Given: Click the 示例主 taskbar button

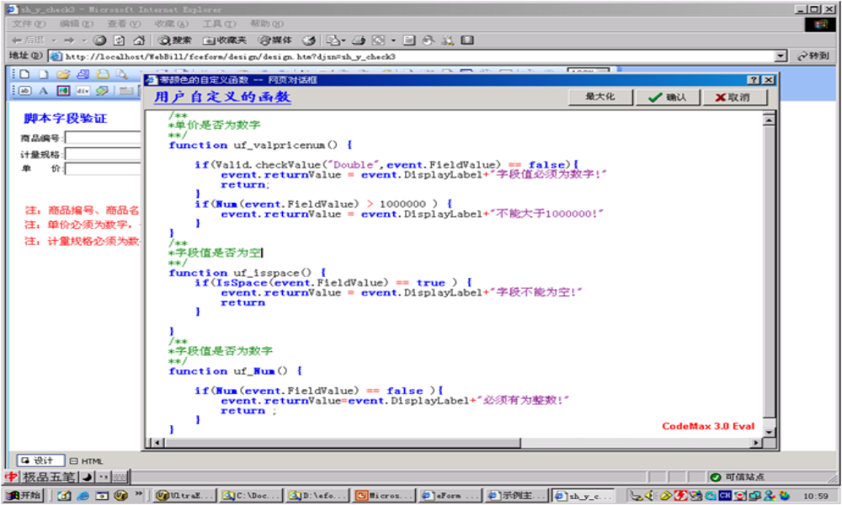Looking at the screenshot, I should 517,496.
